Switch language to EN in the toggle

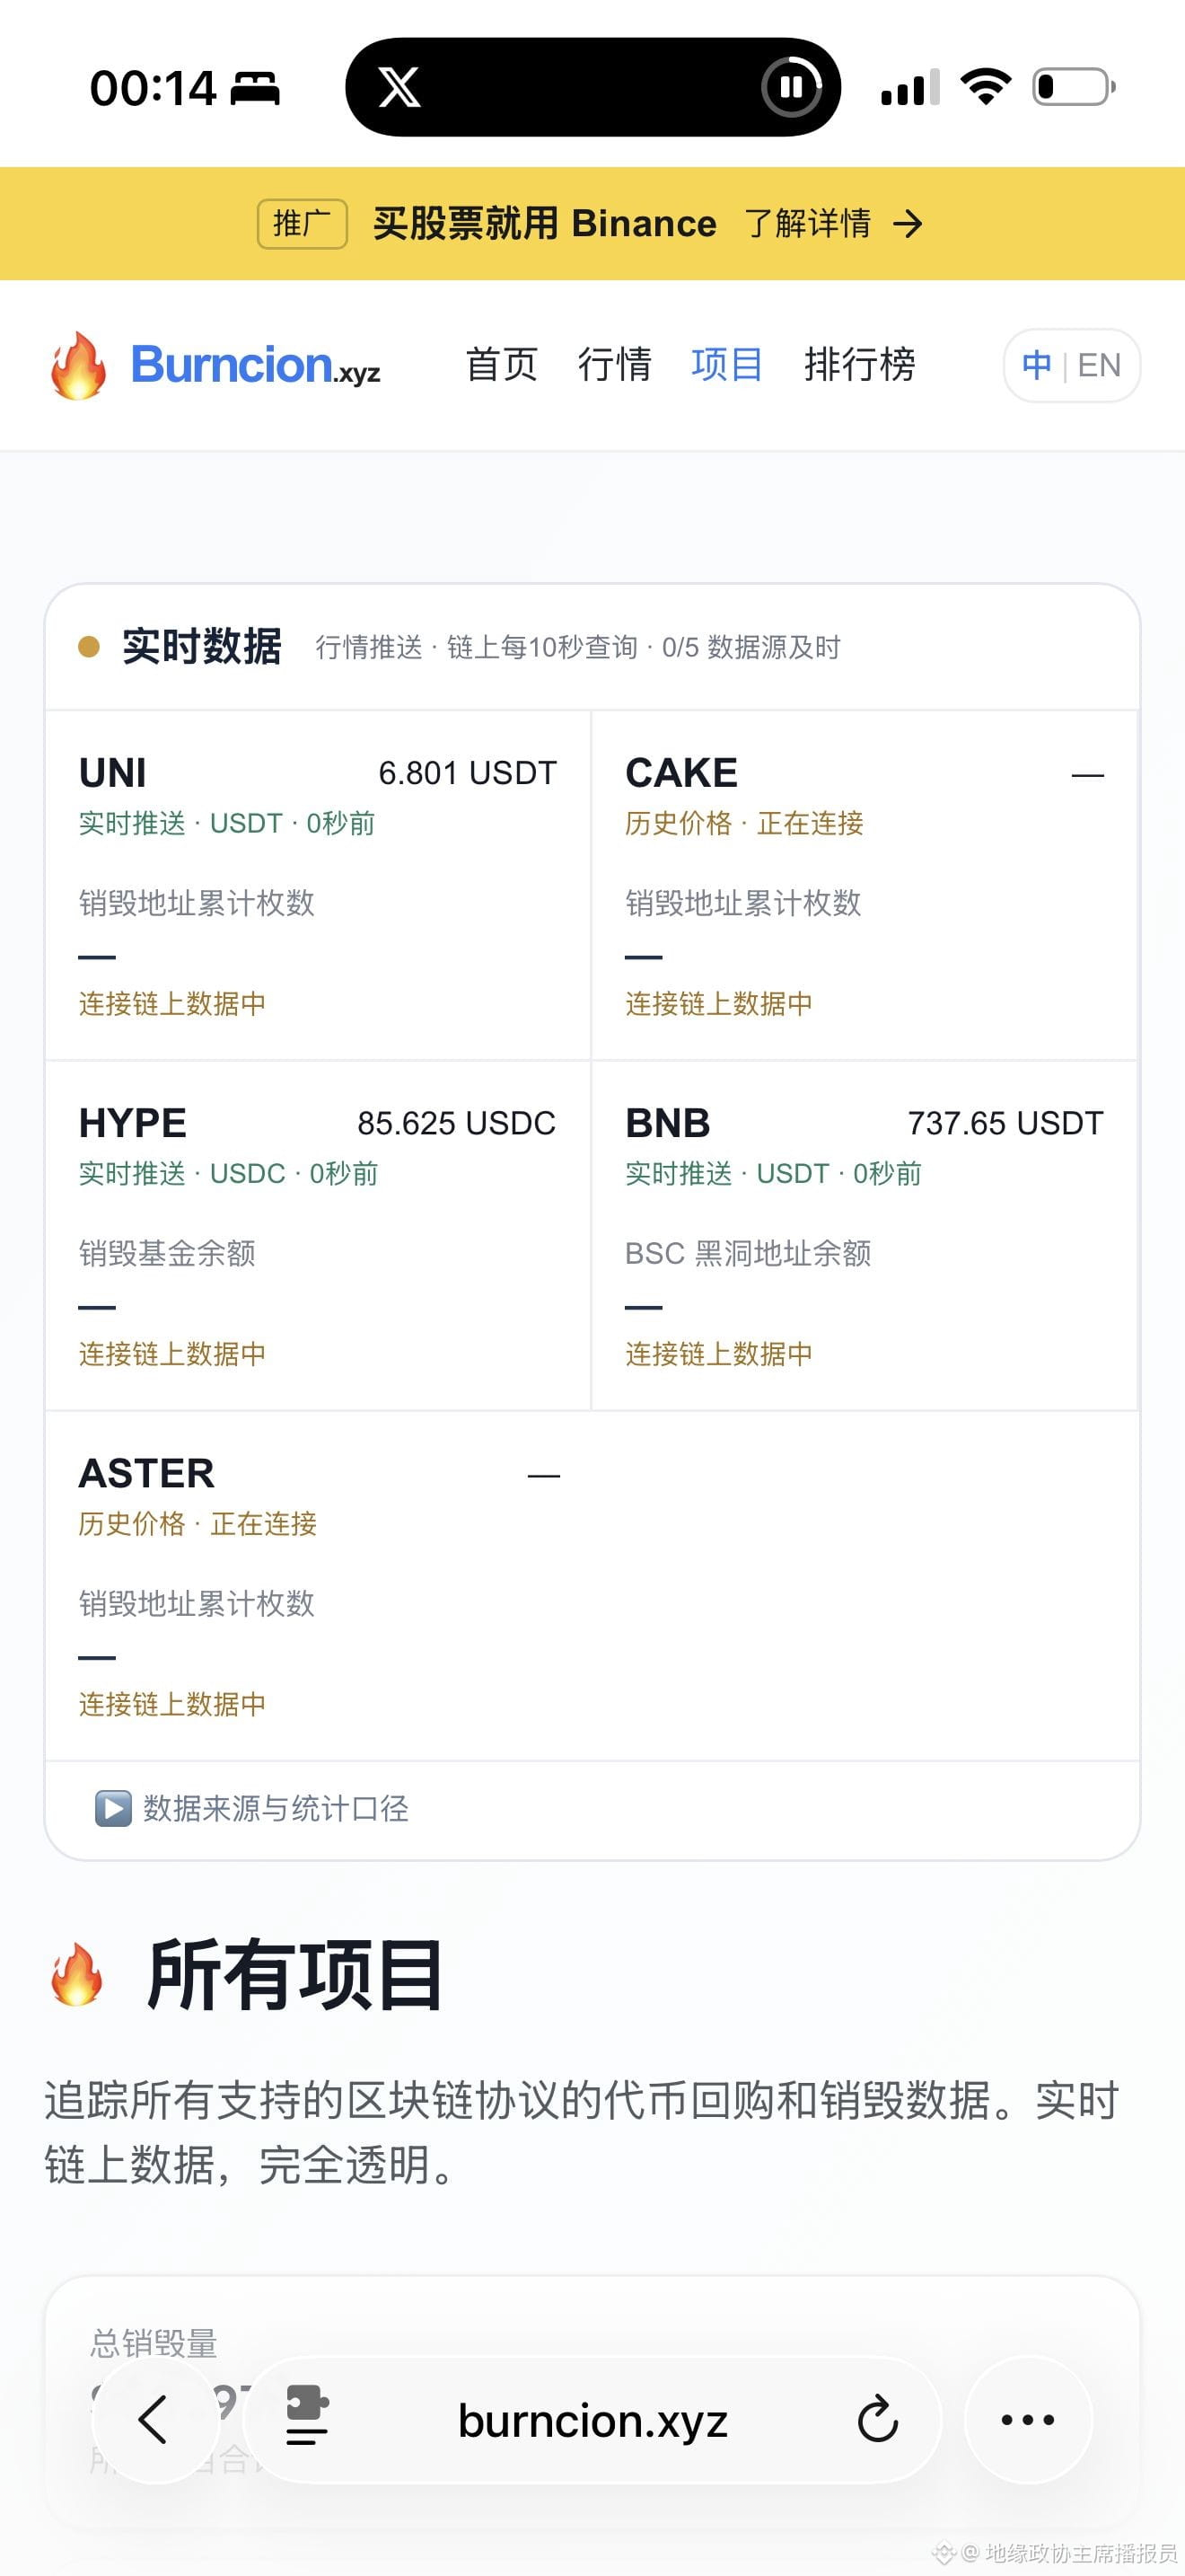point(1099,365)
